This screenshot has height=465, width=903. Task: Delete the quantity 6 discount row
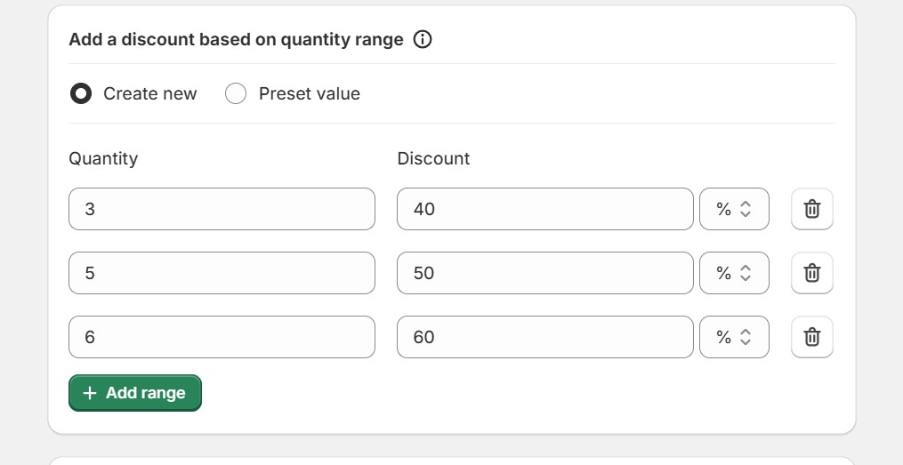click(811, 337)
